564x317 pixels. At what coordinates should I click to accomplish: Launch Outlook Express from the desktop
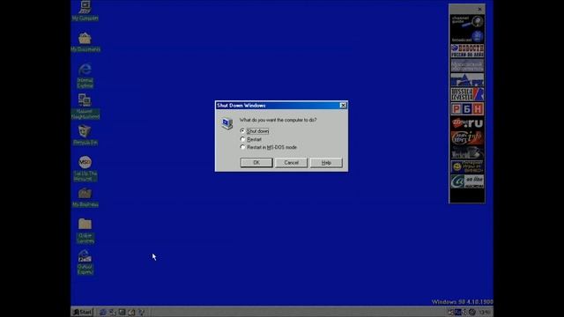[x=85, y=262]
